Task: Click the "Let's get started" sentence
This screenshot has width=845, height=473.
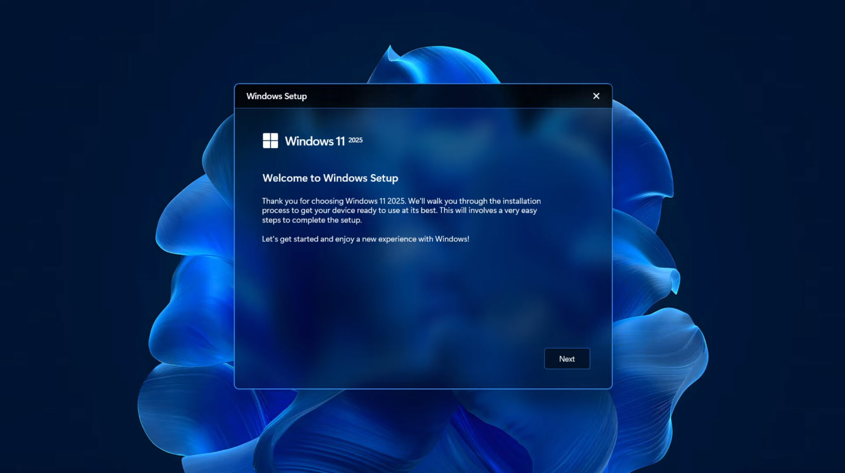Action: (366, 239)
